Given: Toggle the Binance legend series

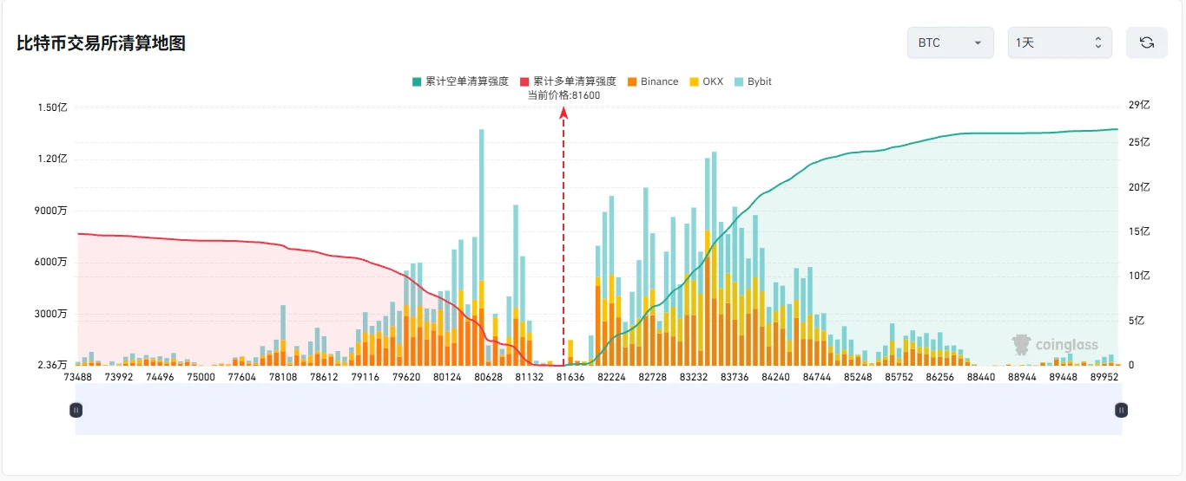Looking at the screenshot, I should point(652,81).
